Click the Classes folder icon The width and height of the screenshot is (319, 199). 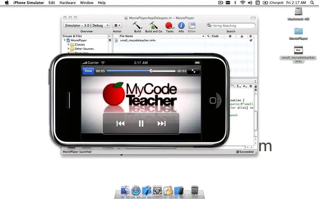tap(72, 44)
